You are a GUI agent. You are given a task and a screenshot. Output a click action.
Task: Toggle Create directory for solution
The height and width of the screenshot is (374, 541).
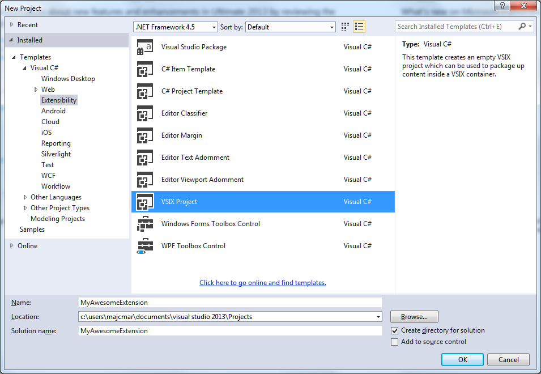tap(395, 330)
